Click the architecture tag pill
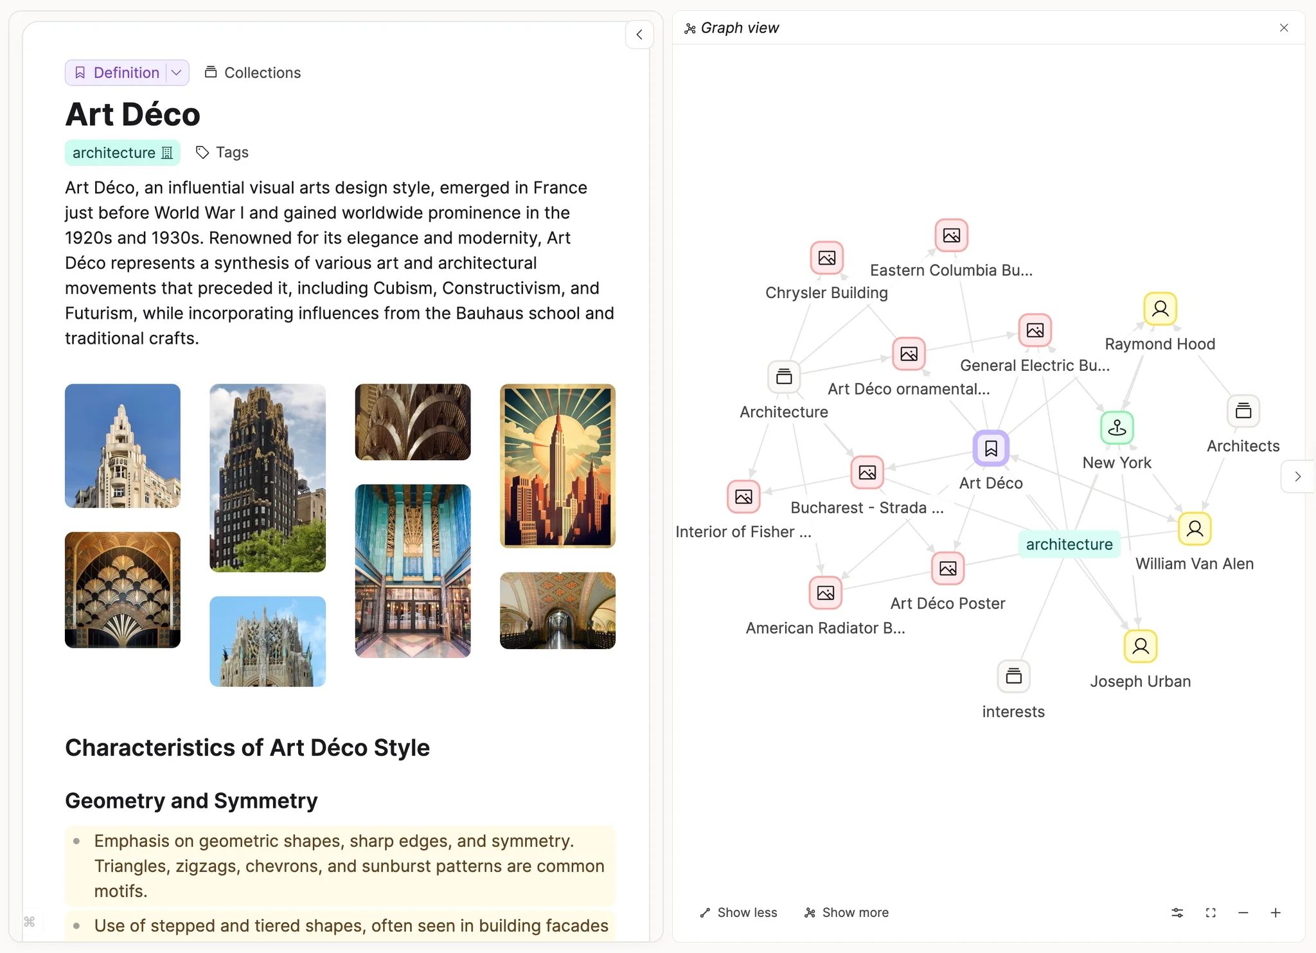This screenshot has width=1316, height=953. pos(122,152)
